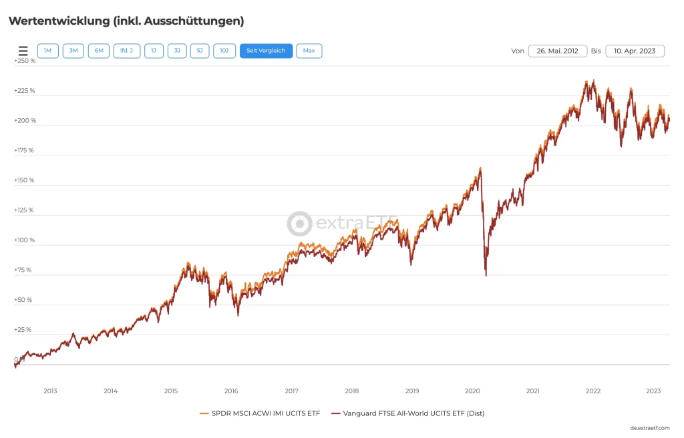684x438 pixels.
Task: Select the 1M time range
Action: click(48, 51)
